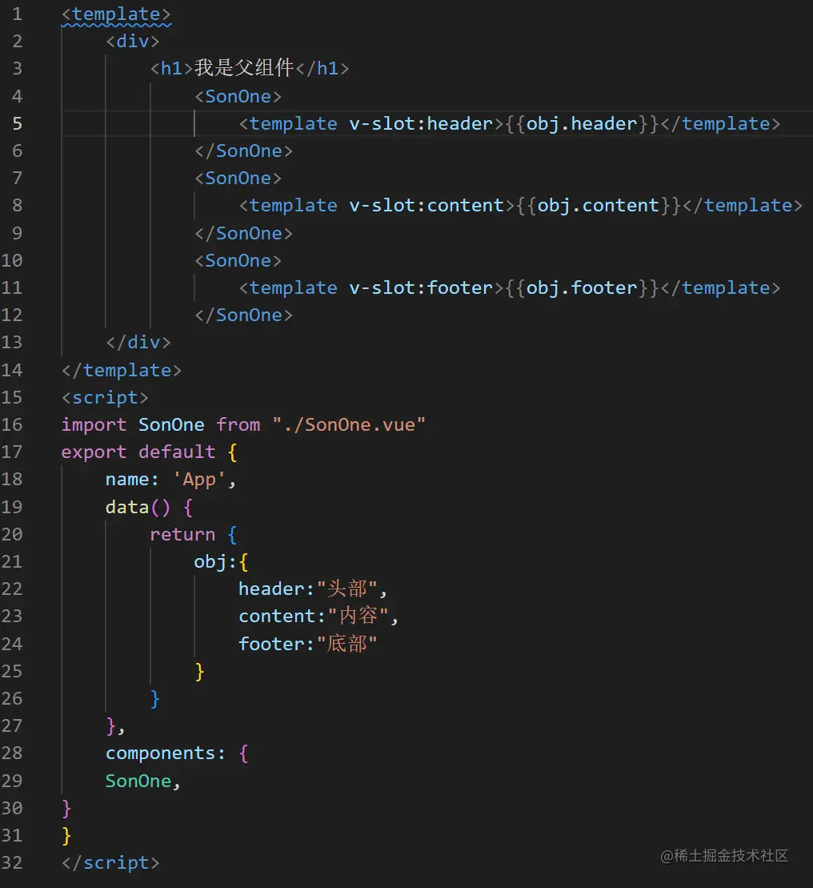
Task: Click the from keyword
Action: click(x=238, y=424)
